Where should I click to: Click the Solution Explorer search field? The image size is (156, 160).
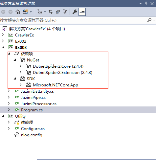click(73, 20)
